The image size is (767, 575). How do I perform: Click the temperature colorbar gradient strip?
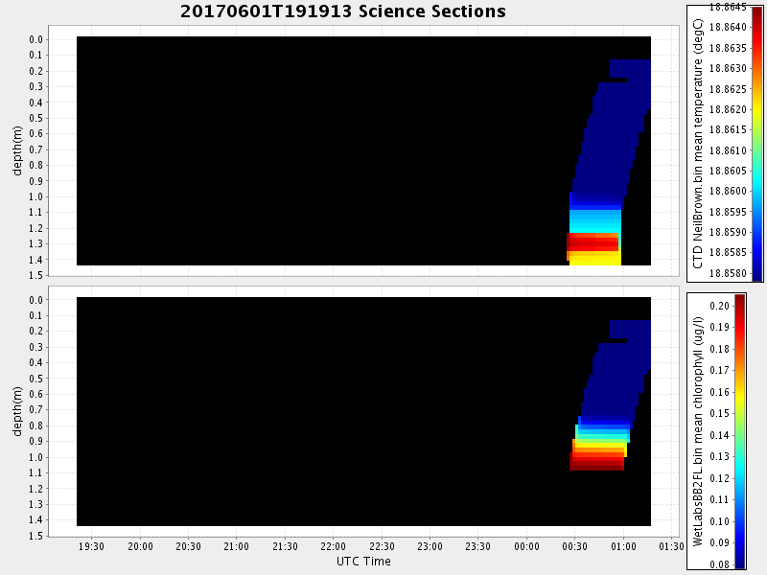tap(757, 143)
